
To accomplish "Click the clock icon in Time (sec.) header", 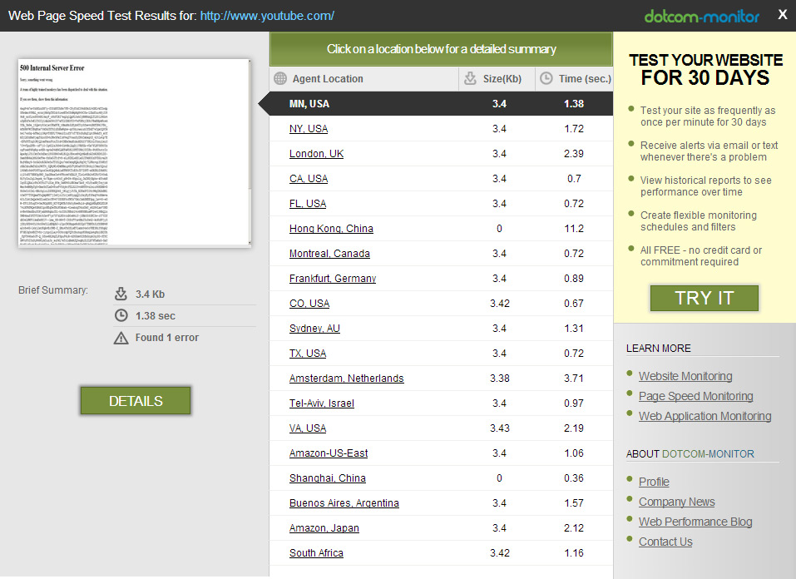I will tap(546, 78).
